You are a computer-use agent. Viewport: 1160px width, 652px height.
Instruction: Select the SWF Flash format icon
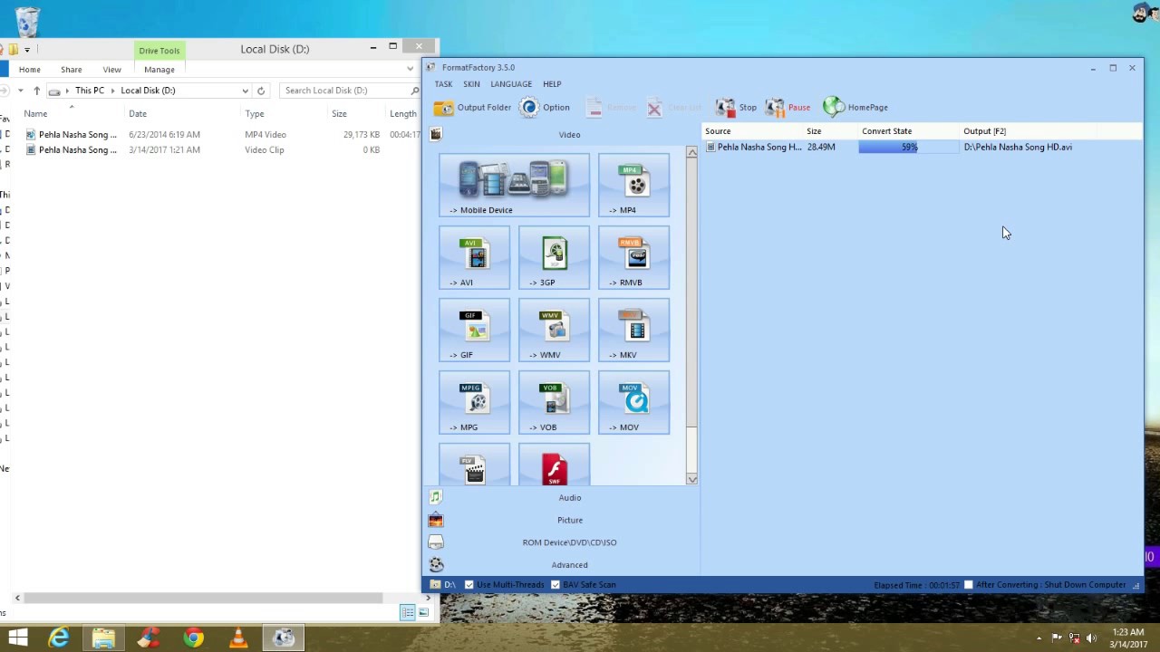pos(554,465)
